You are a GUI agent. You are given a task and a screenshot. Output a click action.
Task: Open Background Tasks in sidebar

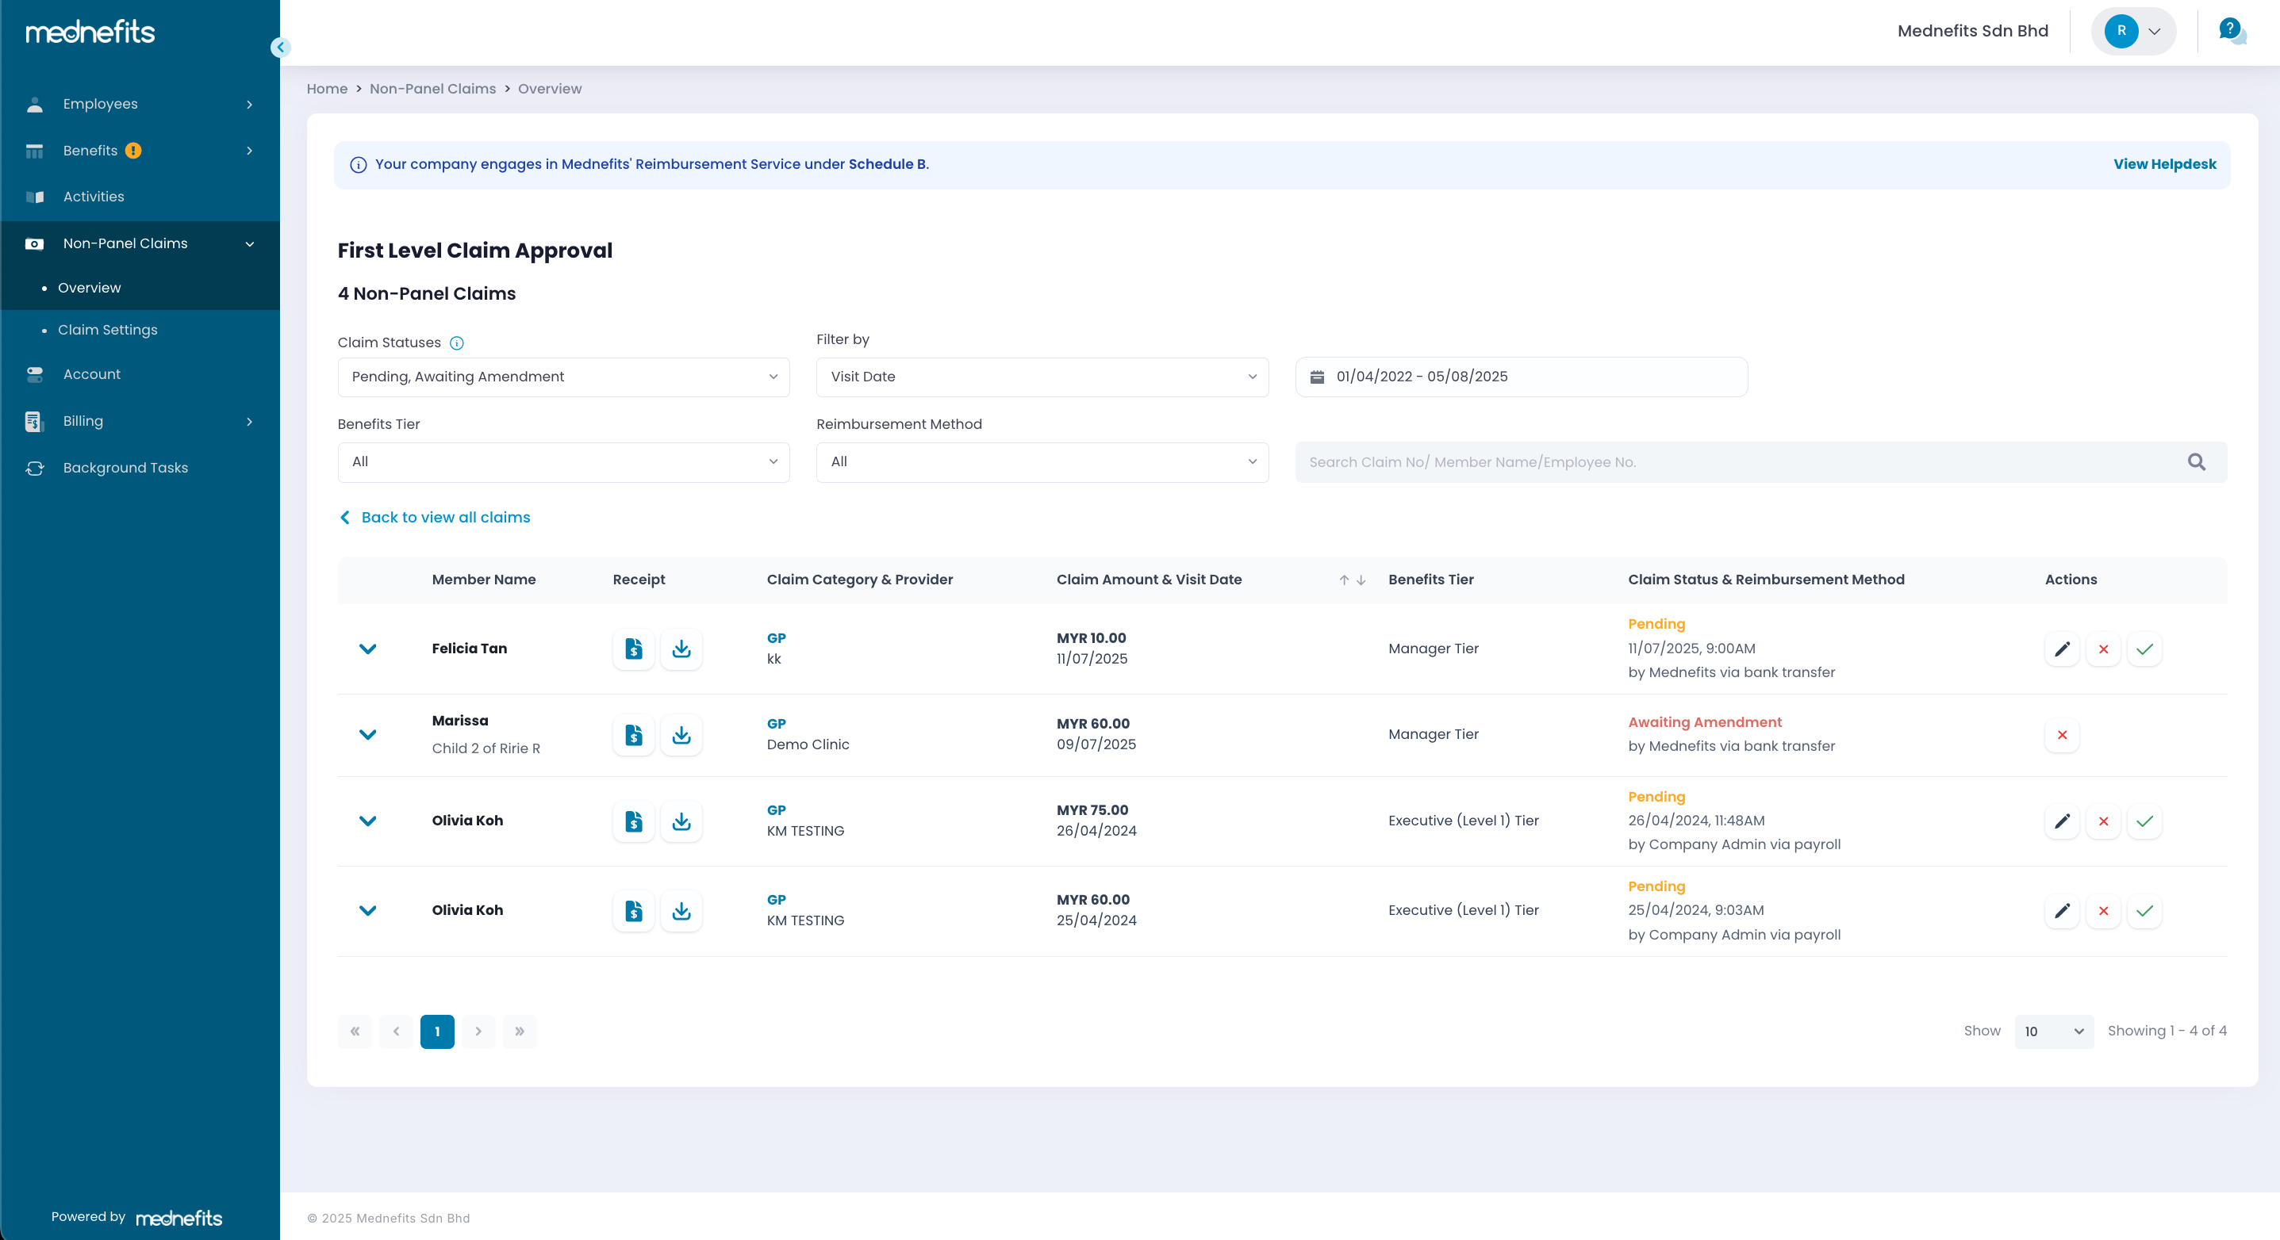click(140, 468)
